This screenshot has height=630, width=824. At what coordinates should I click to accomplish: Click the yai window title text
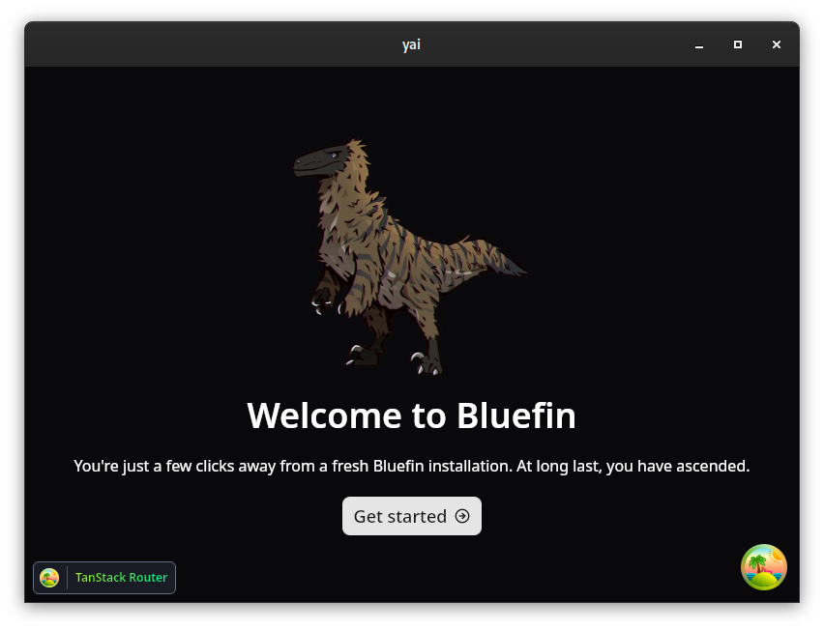[x=411, y=45]
